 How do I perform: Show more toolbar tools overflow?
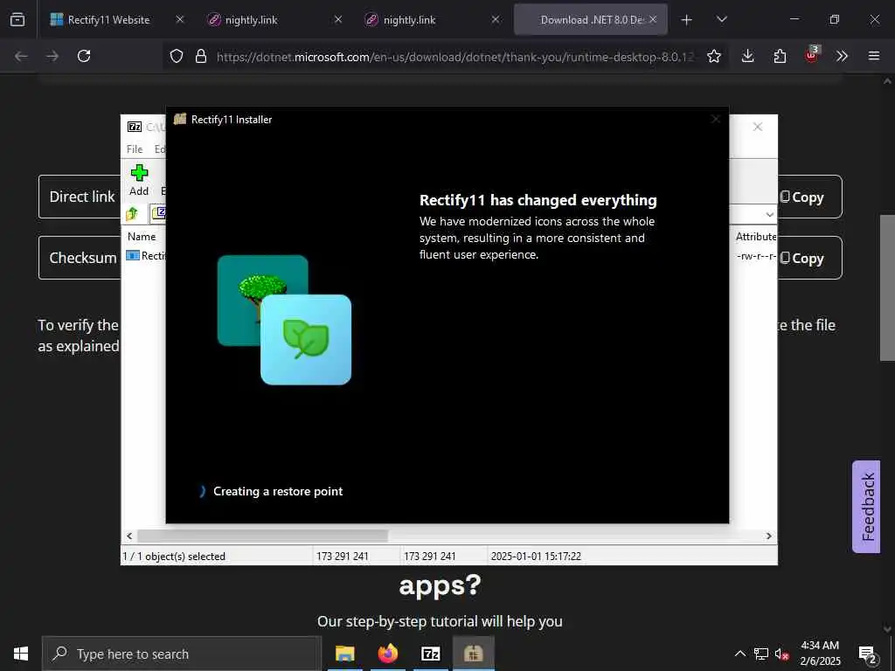(x=843, y=56)
